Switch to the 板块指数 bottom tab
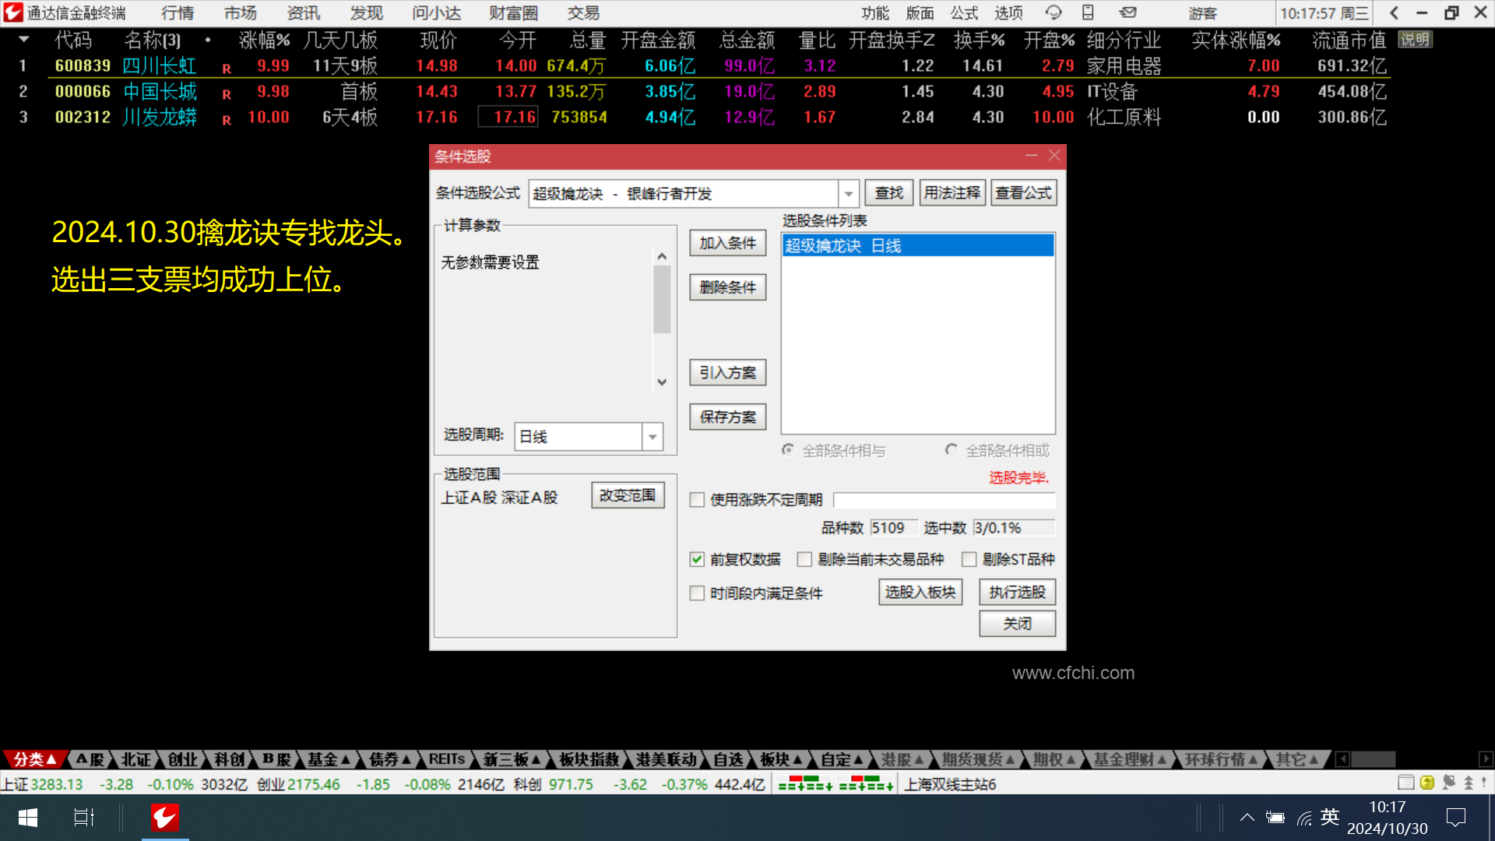The width and height of the screenshot is (1495, 841). pyautogui.click(x=588, y=759)
